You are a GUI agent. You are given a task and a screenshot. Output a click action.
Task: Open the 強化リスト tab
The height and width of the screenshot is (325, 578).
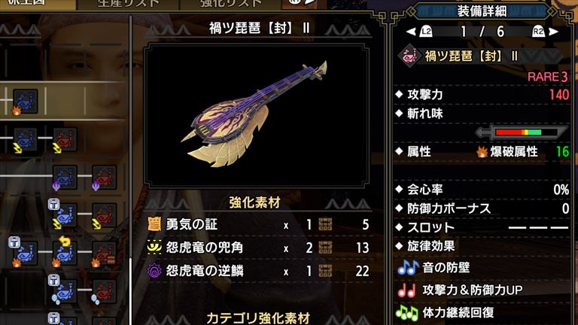(x=231, y=4)
